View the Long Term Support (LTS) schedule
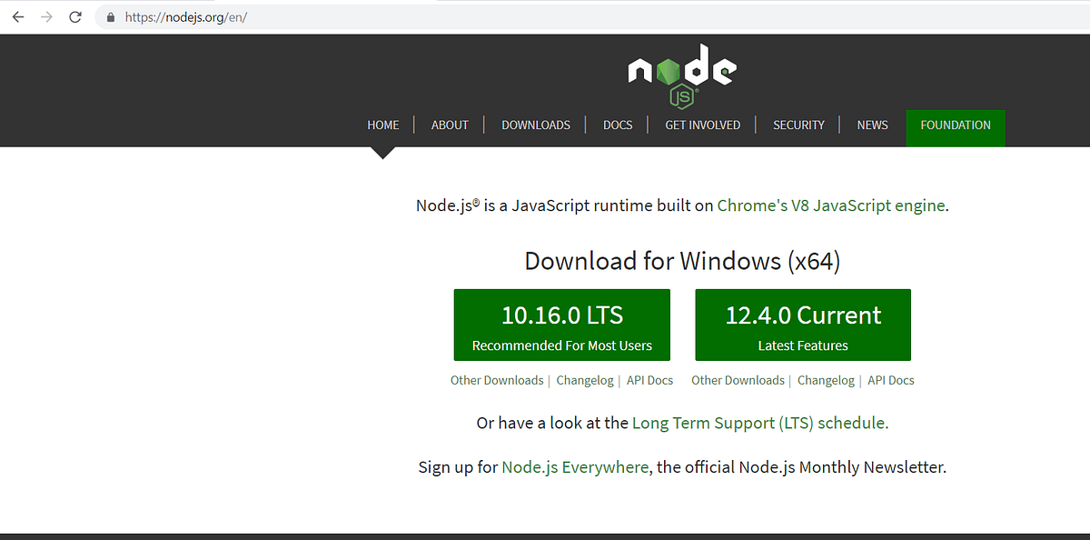Viewport: 1090px width, 540px height. pyautogui.click(x=760, y=423)
